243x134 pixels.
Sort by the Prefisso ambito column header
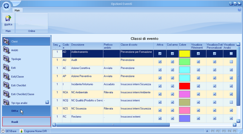[112, 46]
